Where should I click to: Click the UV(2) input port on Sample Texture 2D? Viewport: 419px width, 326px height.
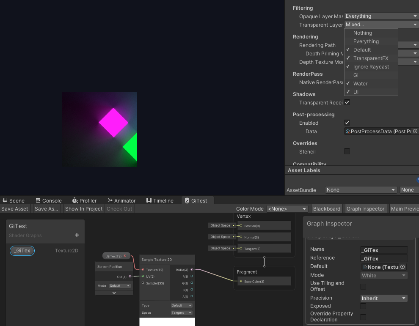click(143, 277)
